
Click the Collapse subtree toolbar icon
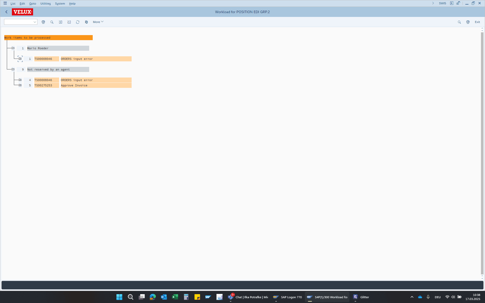69,22
